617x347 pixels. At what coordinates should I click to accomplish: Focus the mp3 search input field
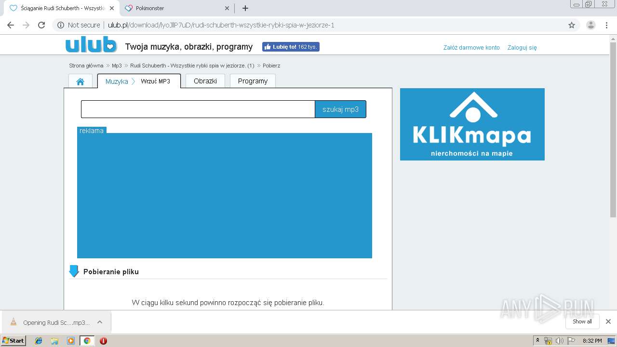click(x=198, y=109)
